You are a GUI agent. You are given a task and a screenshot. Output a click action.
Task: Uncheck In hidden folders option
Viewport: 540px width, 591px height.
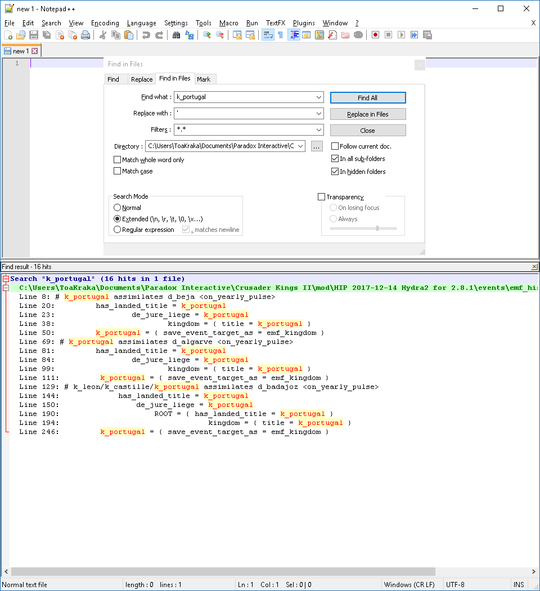point(335,172)
